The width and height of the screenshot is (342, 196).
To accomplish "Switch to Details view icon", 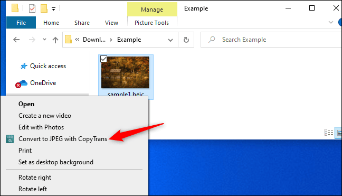I will click(328, 132).
